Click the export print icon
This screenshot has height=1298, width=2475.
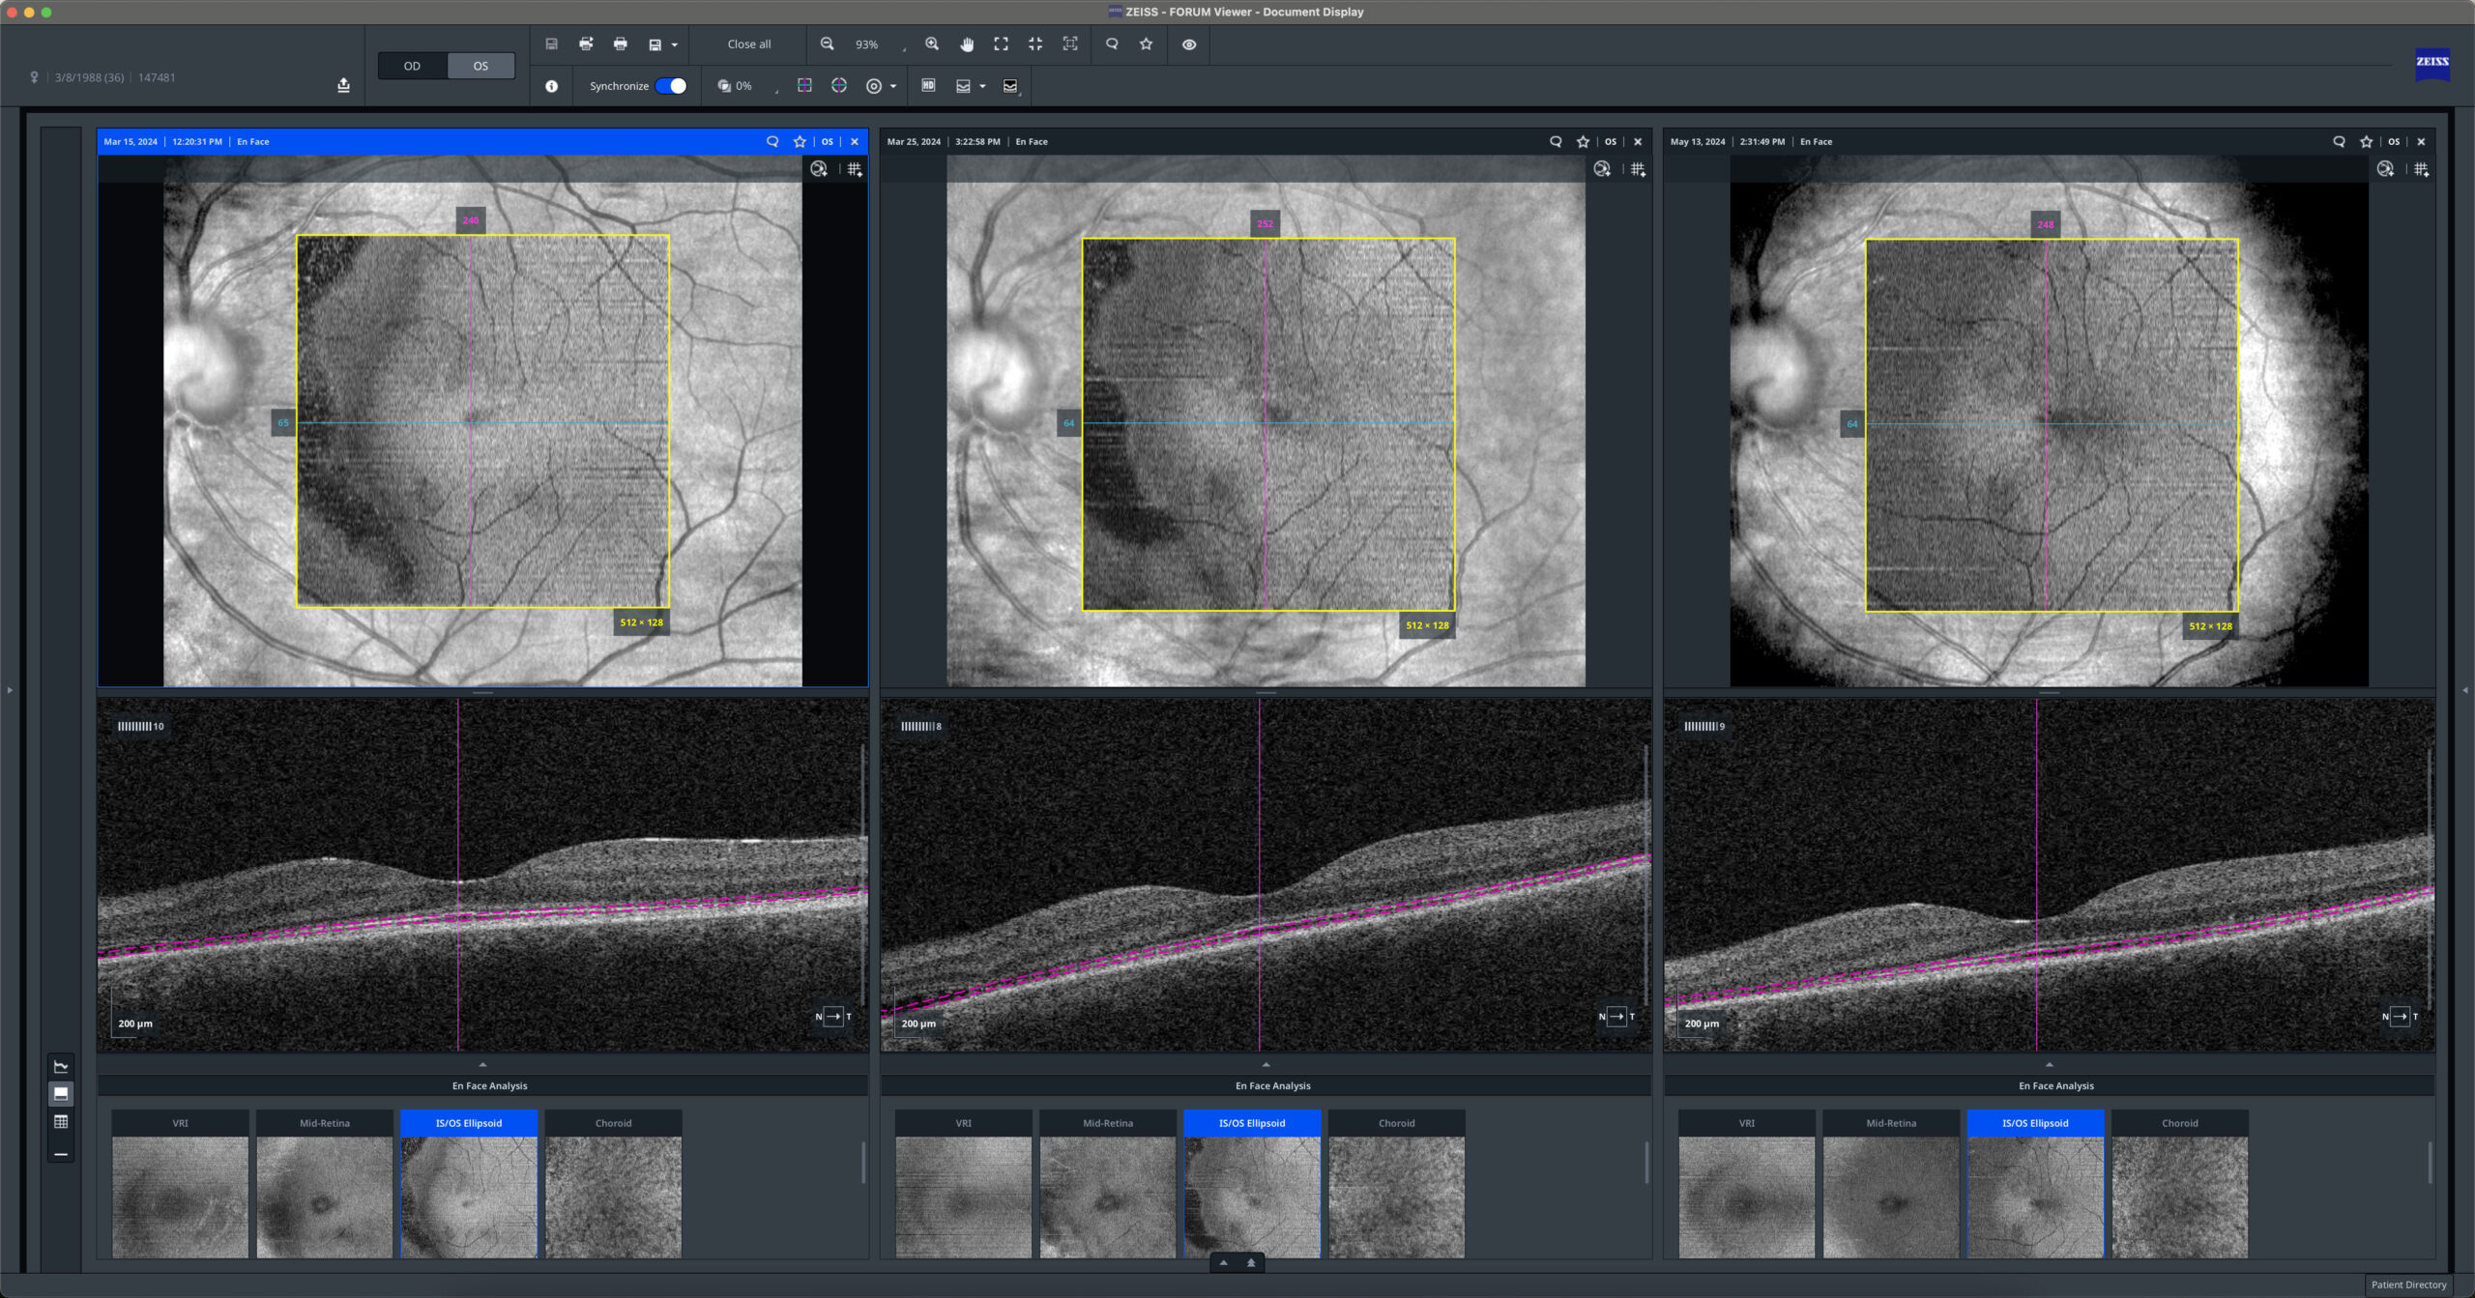pos(586,44)
